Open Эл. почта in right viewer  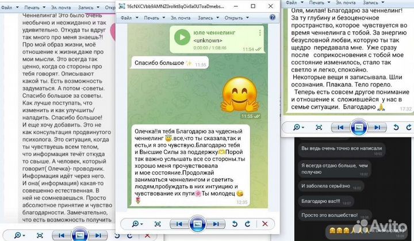346,2
